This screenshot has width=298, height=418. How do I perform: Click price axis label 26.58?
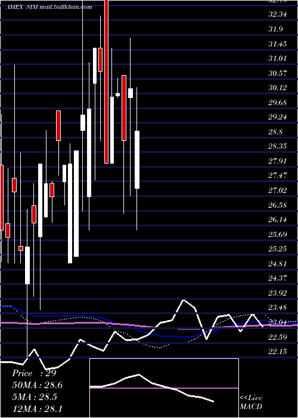pyautogui.click(x=278, y=205)
